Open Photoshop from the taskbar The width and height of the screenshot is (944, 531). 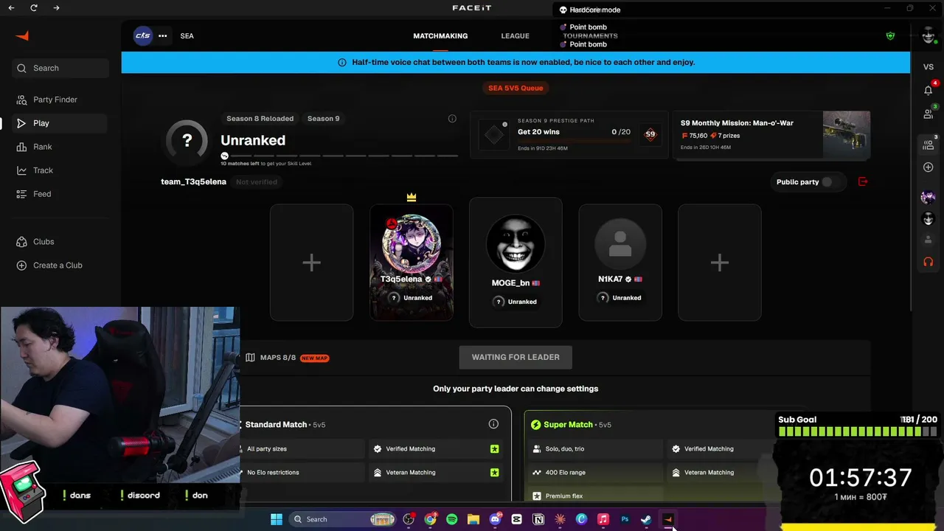pos(625,519)
